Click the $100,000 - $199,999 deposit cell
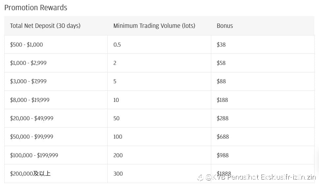 click(x=56, y=155)
